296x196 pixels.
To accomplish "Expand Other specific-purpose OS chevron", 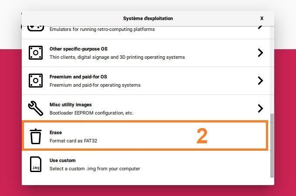I will coord(260,53).
